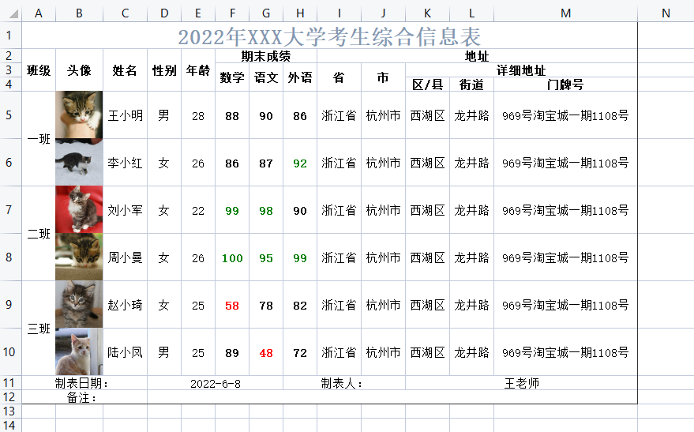Click the 省 header cell
Image resolution: width=694 pixels, height=432 pixels.
click(x=339, y=77)
